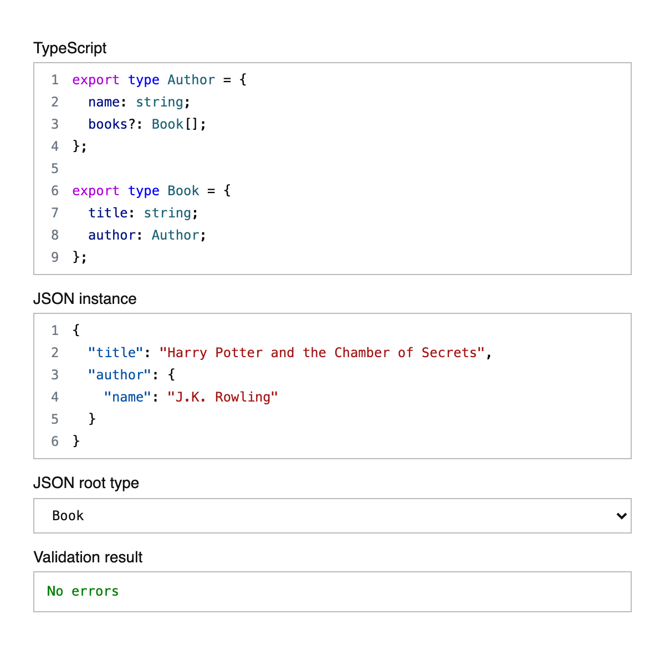Click the 'No errors' validation message
665x650 pixels.
click(83, 591)
